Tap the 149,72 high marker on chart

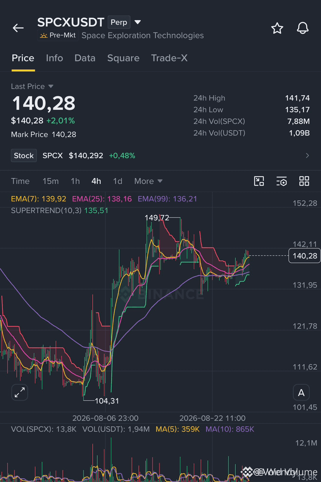[157, 218]
